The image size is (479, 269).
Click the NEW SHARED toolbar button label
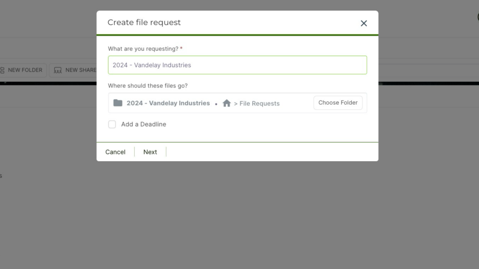coord(80,70)
